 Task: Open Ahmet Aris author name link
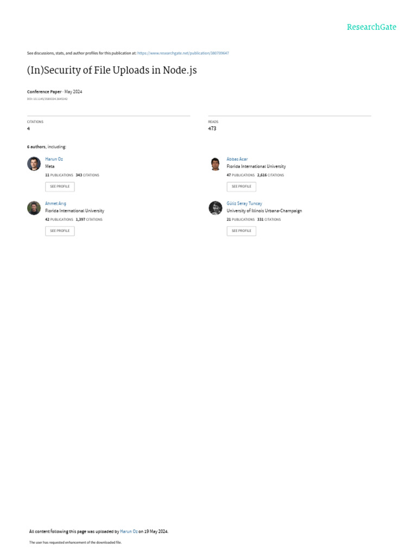[56, 204]
